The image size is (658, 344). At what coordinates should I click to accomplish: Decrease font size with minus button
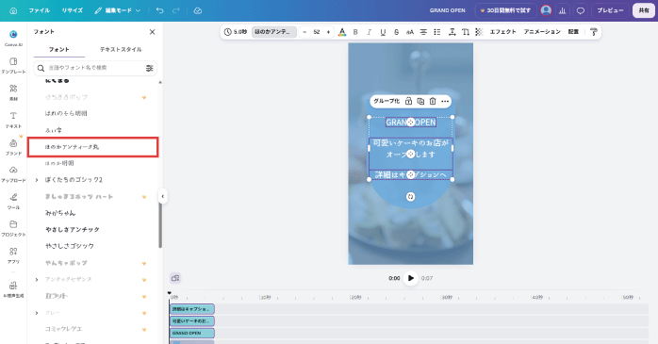pos(304,32)
